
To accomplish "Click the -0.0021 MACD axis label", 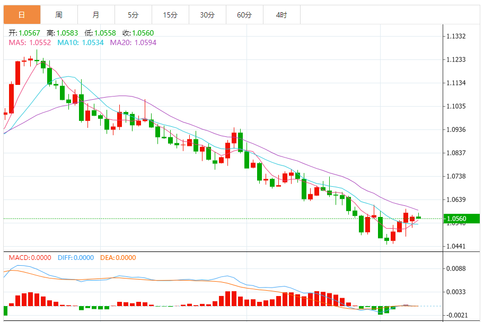I will point(457,316).
